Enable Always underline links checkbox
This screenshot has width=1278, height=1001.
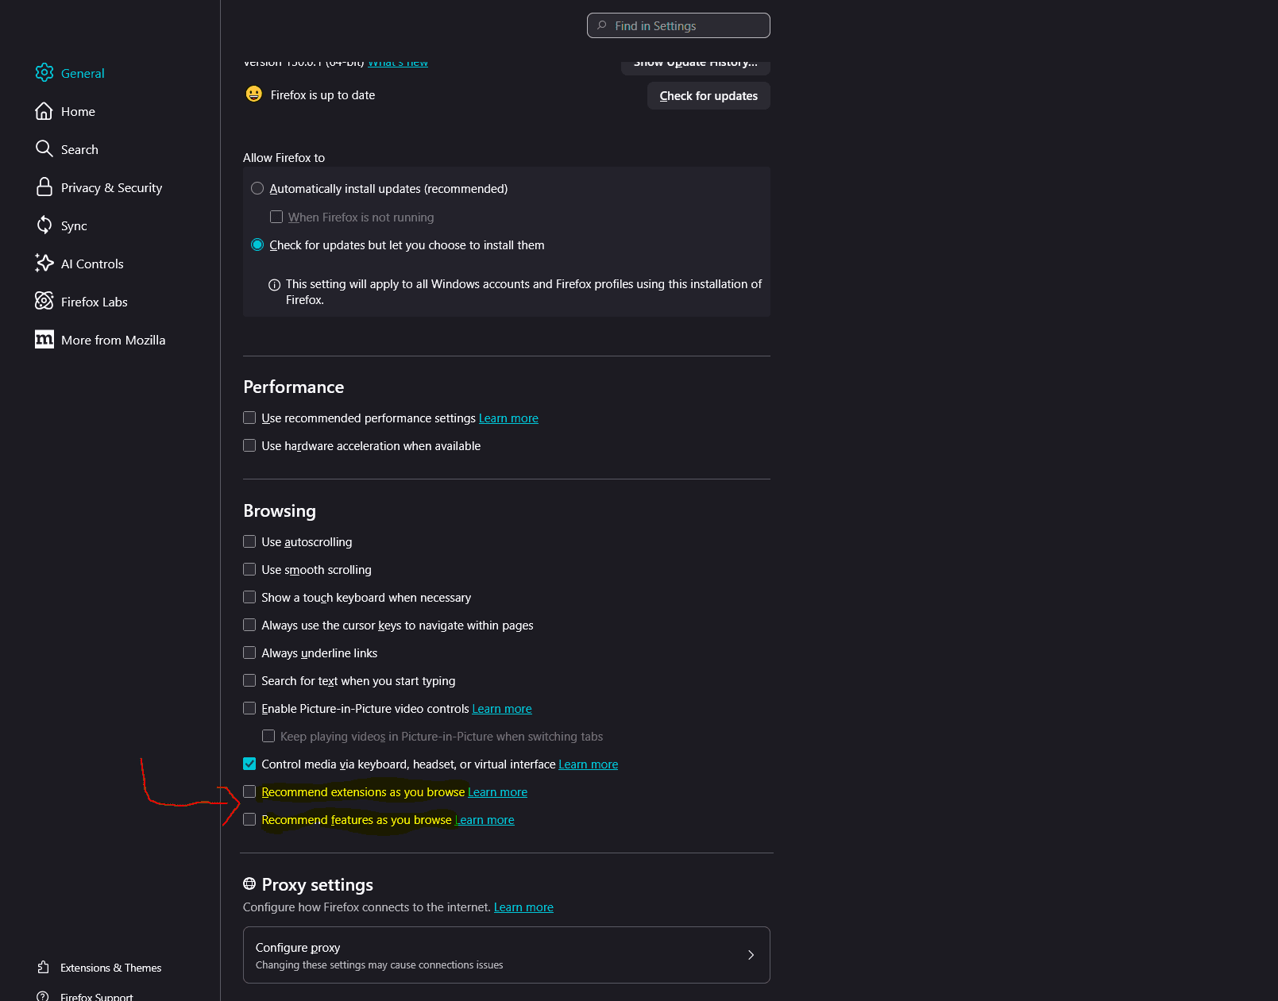pyautogui.click(x=249, y=653)
